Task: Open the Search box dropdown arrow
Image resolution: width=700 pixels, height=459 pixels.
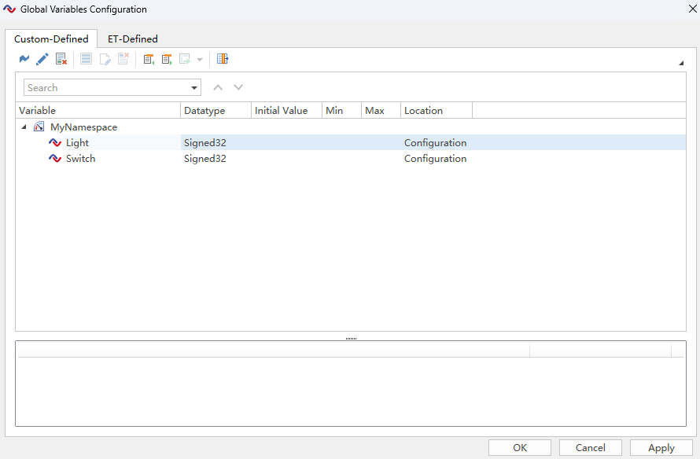Action: click(194, 88)
